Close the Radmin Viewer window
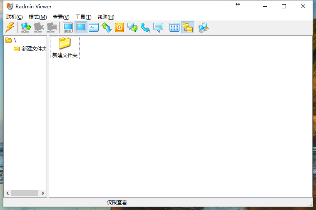 303,6
